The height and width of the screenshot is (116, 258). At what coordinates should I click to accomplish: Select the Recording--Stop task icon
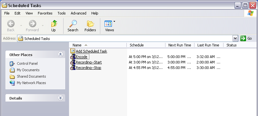pyautogui.click(x=73, y=68)
